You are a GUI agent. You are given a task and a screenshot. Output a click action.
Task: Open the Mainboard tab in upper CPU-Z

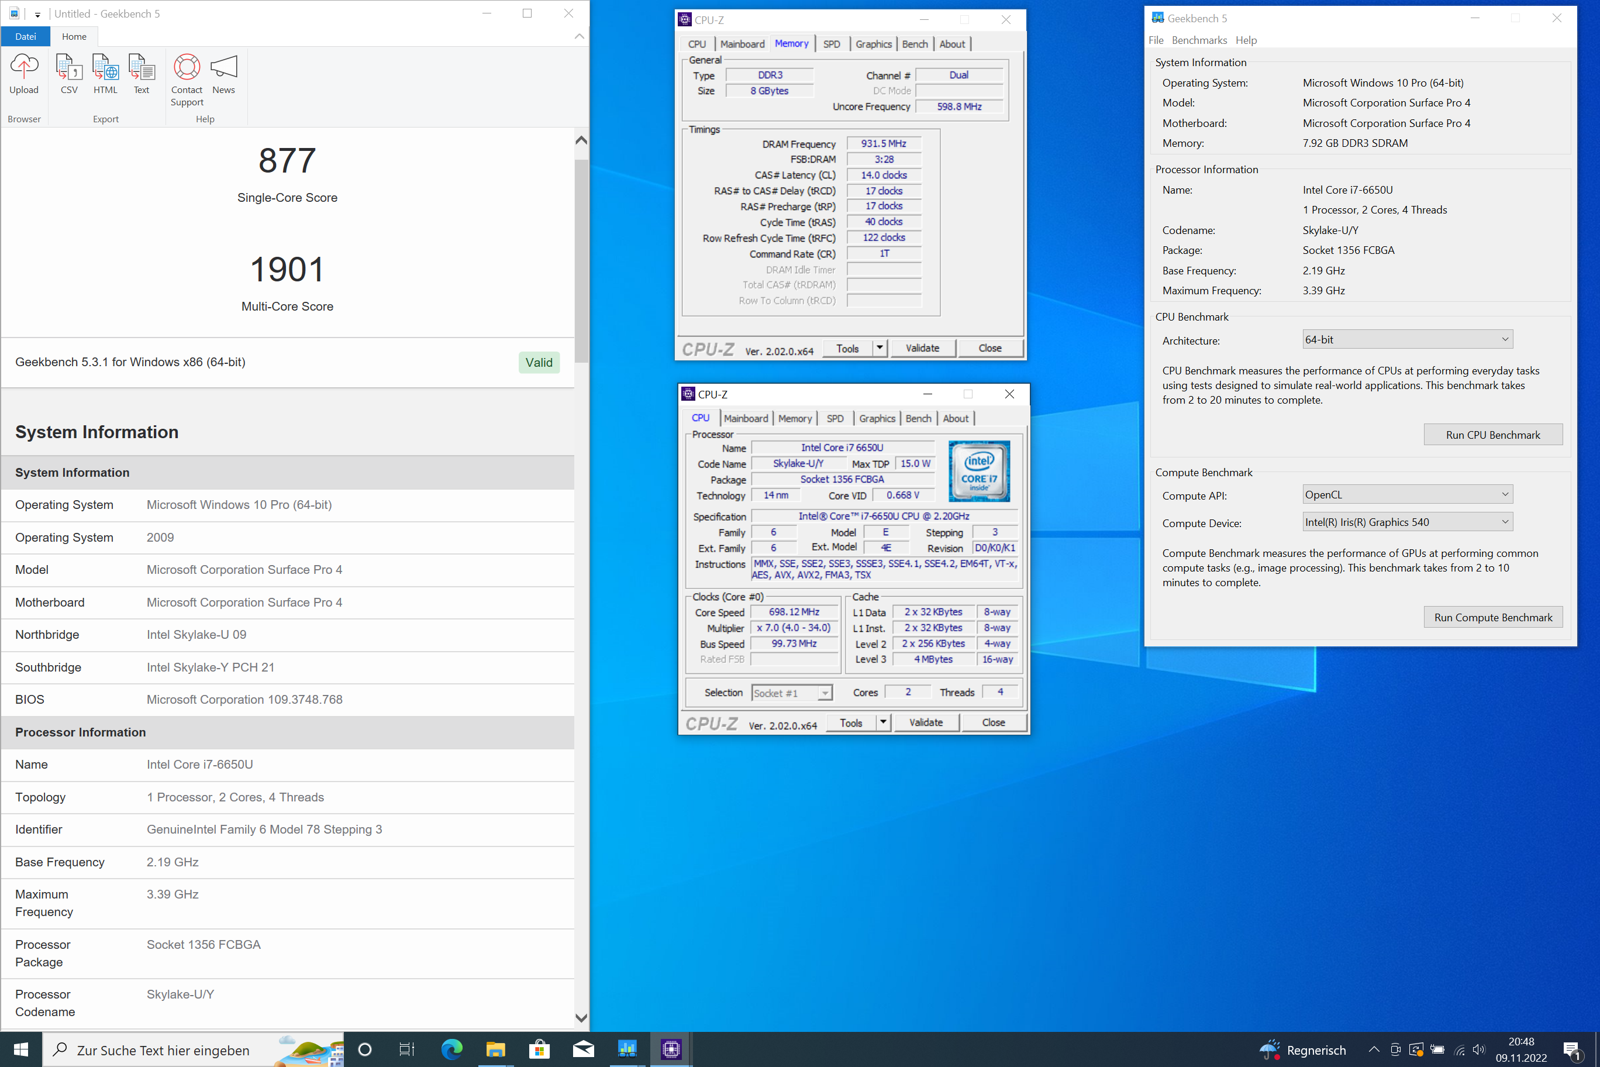point(742,44)
